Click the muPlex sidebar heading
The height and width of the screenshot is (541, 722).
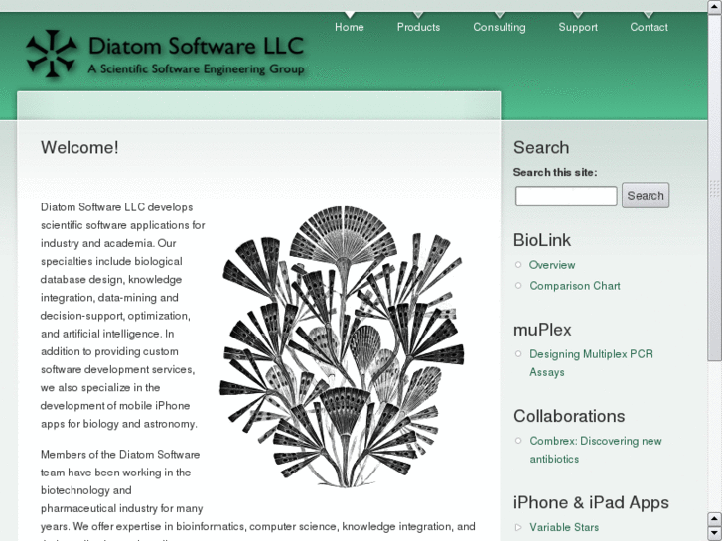(x=542, y=330)
